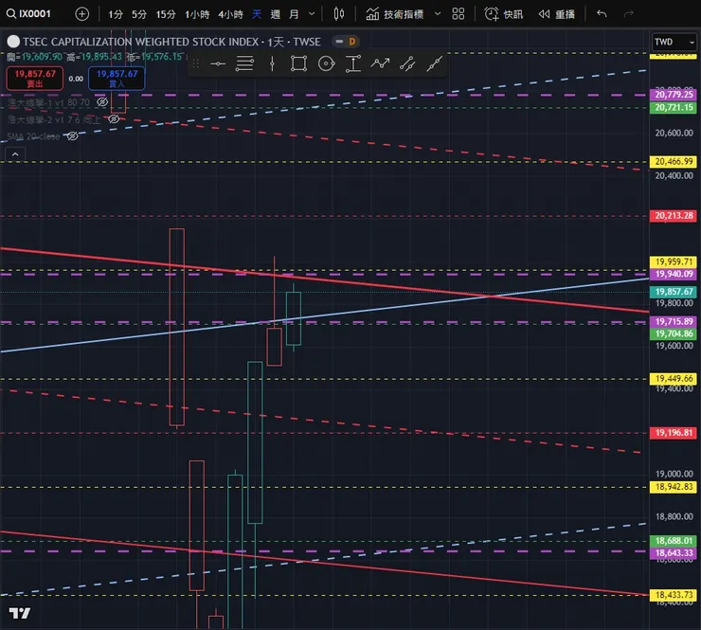Start bar replay with 重播
The width and height of the screenshot is (701, 630).
557,14
